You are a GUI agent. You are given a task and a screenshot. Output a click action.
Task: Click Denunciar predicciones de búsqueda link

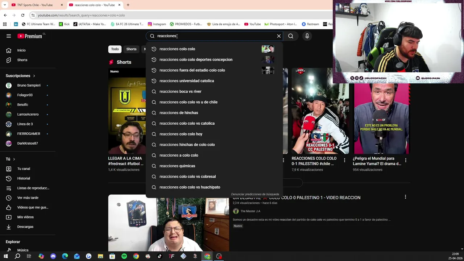click(255, 194)
